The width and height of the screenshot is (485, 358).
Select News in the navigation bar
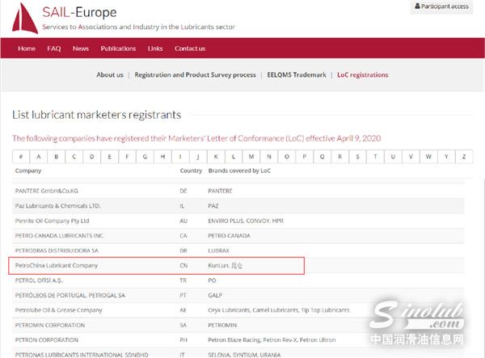(x=81, y=48)
